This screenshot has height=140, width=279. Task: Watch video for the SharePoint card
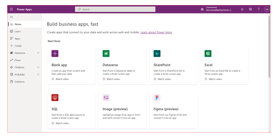click(x=162, y=79)
